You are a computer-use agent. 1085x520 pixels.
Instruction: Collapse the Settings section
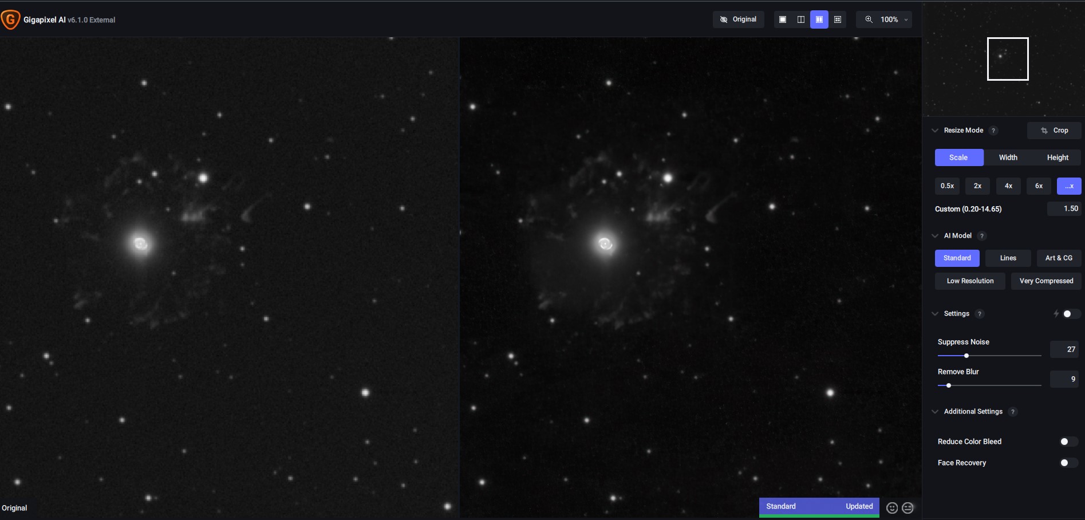pyautogui.click(x=935, y=314)
